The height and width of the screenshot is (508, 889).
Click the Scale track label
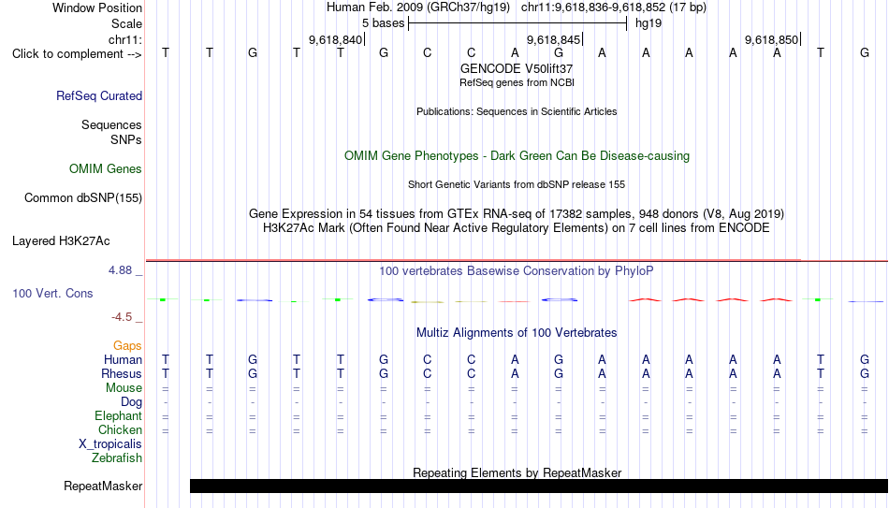click(x=127, y=23)
